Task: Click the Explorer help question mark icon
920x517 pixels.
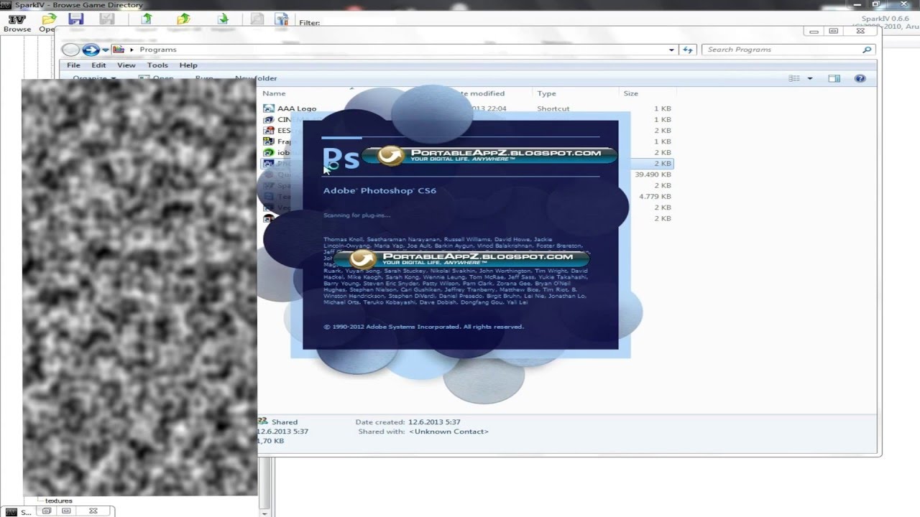Action: pyautogui.click(x=860, y=78)
